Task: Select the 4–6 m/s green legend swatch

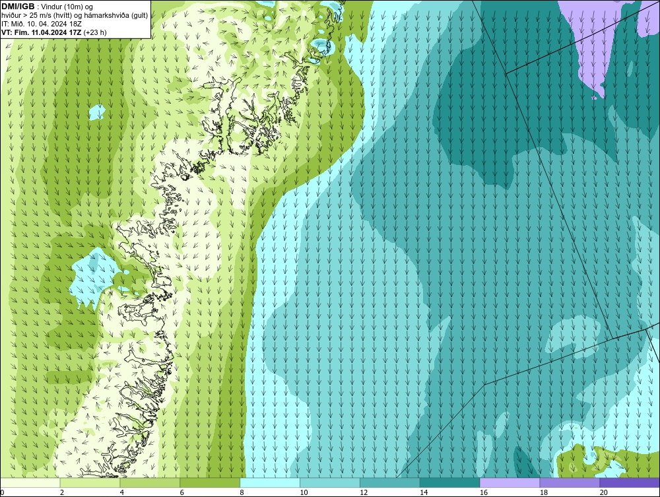Action: point(150,482)
